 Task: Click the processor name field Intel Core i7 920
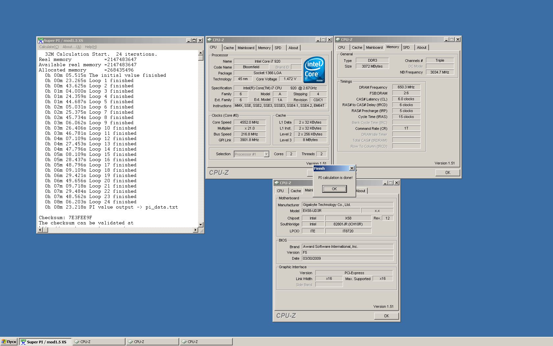click(x=268, y=61)
